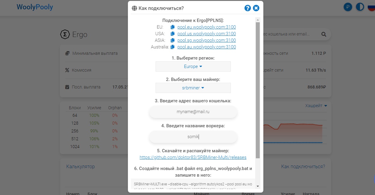The width and height of the screenshot is (375, 195).
Task: Switch to the Калькулятор section
Action: point(80,166)
